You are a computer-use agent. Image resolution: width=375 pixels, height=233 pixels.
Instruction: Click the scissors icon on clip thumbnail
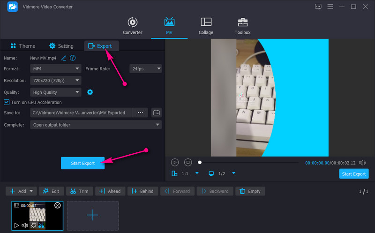[x=42, y=225]
